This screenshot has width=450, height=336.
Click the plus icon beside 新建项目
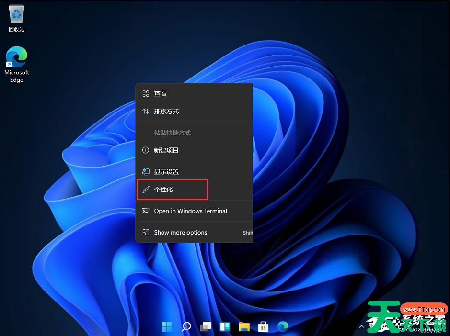point(145,150)
